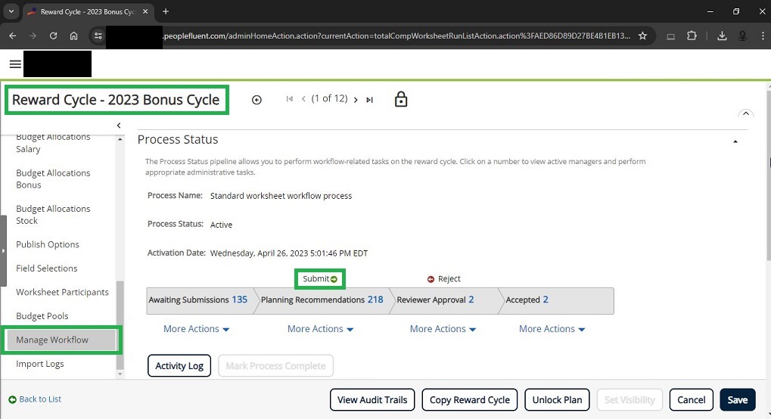Image resolution: width=771 pixels, height=419 pixels.
Task: Select Manage Workflow sidebar item
Action: [x=60, y=340]
